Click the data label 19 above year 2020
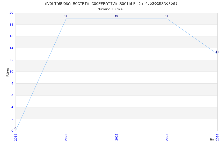The height and width of the screenshot is (142, 220). pos(66,16)
